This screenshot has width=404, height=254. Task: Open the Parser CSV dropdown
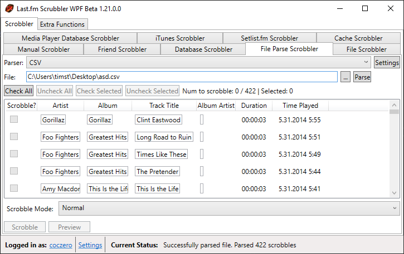(x=198, y=63)
